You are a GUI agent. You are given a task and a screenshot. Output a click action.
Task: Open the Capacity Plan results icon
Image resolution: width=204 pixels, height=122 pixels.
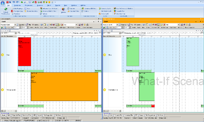(x=115, y=11)
